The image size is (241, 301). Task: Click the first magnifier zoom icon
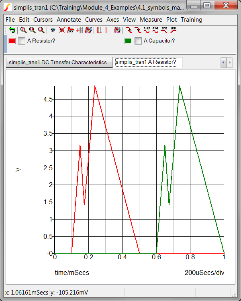point(23,30)
